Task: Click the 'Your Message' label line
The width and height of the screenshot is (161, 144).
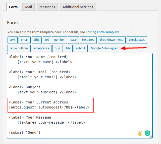Action: [30, 118]
